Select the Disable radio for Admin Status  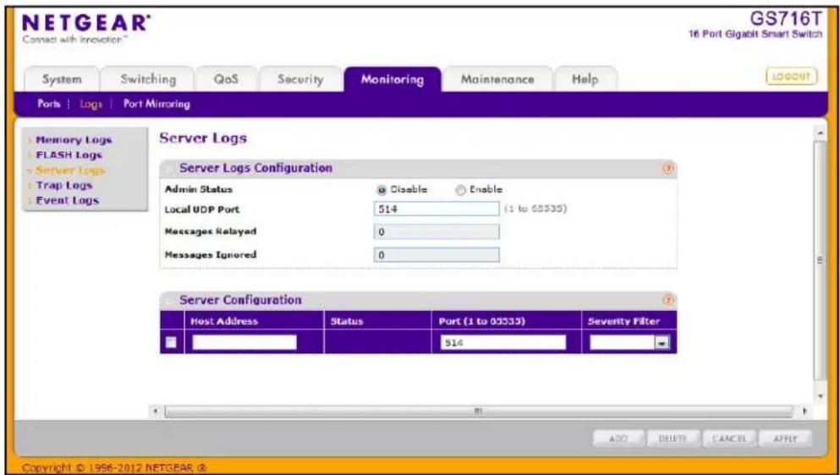[382, 189]
